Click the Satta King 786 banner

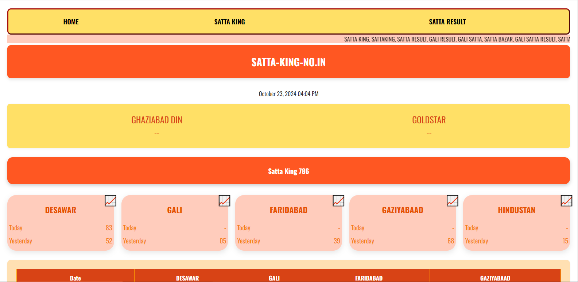click(288, 171)
